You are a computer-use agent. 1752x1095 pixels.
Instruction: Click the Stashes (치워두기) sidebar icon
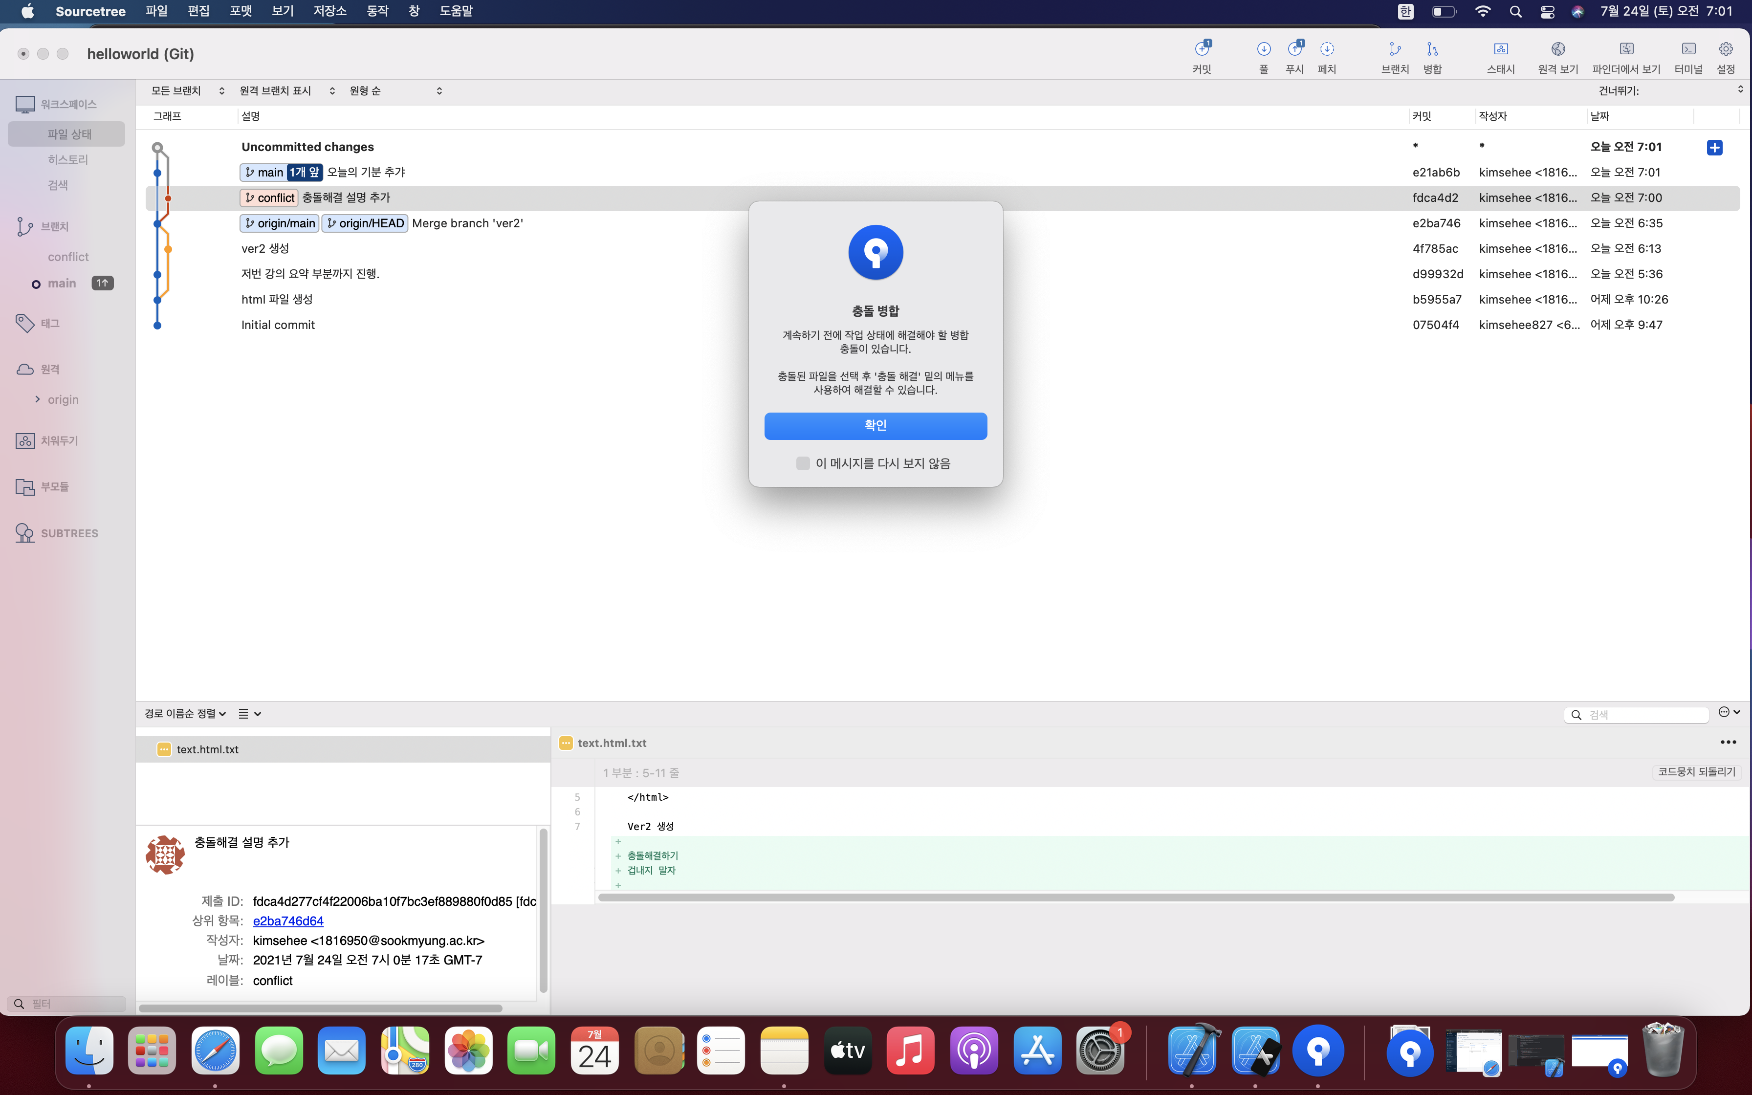tap(25, 440)
